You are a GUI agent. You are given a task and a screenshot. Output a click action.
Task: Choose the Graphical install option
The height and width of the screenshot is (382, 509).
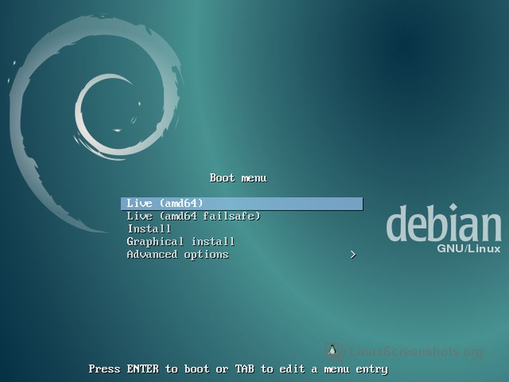181,242
